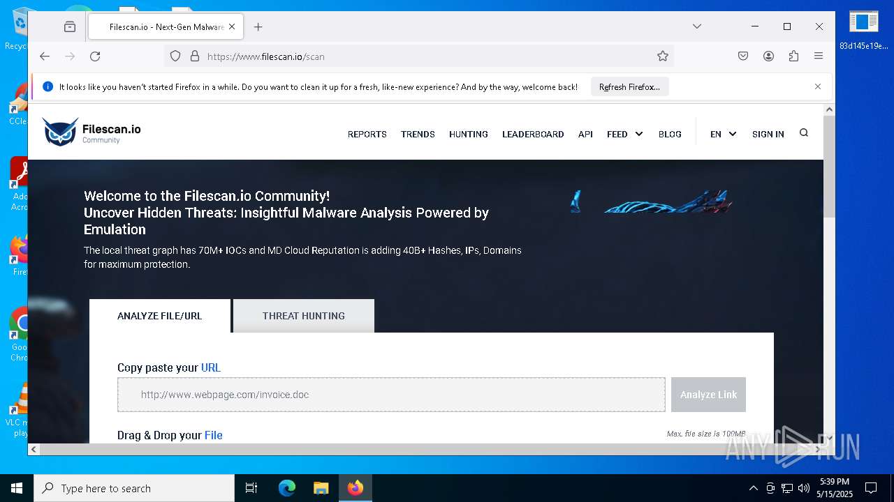This screenshot has height=502, width=894.
Task: Open a new tab with plus icon
Action: click(258, 26)
